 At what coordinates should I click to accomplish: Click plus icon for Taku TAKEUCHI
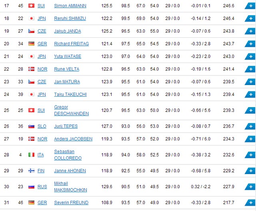250,94
